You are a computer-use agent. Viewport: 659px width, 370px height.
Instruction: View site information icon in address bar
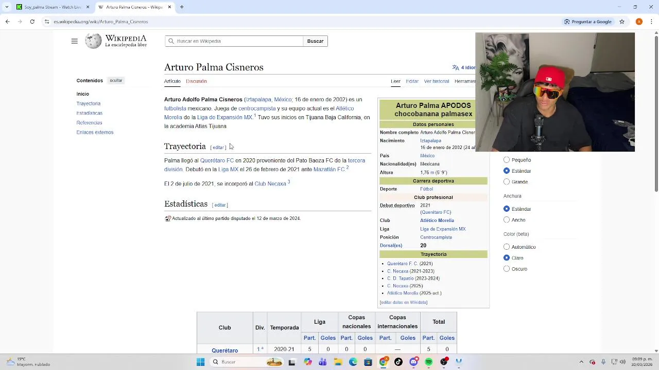(x=47, y=22)
